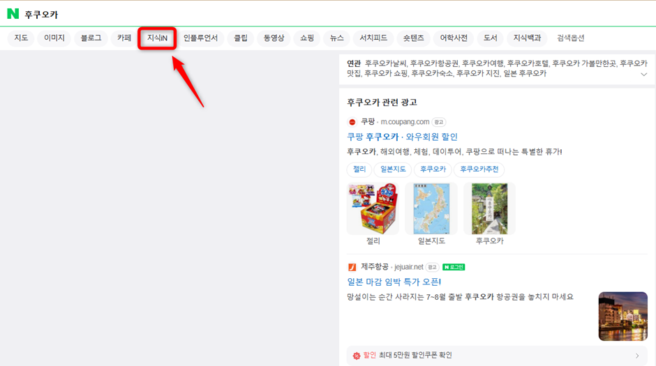Click the discount coupon badge icon
Image resolution: width=656 pixels, height=366 pixels.
[x=356, y=356]
